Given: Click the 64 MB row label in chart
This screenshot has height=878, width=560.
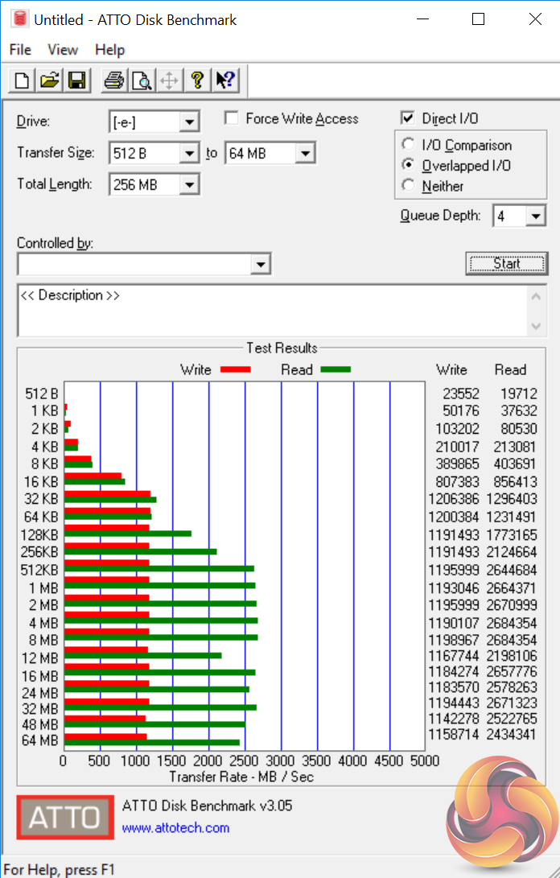Looking at the screenshot, I should pyautogui.click(x=39, y=740).
